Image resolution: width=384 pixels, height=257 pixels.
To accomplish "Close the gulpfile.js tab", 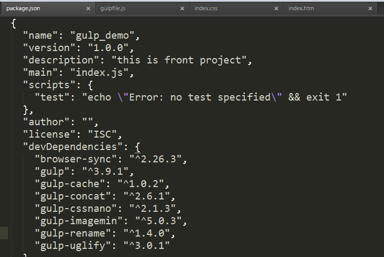I will pyautogui.click(x=182, y=9).
